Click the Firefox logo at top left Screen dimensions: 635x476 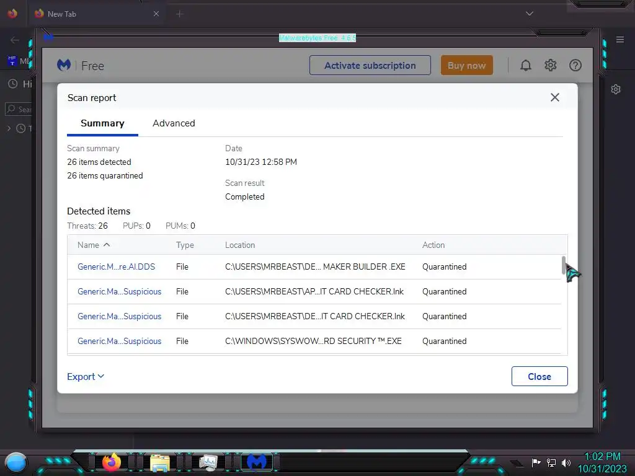12,14
